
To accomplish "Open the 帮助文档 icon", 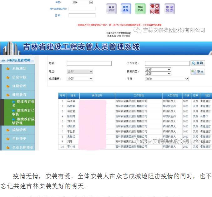I will click(x=140, y=9).
